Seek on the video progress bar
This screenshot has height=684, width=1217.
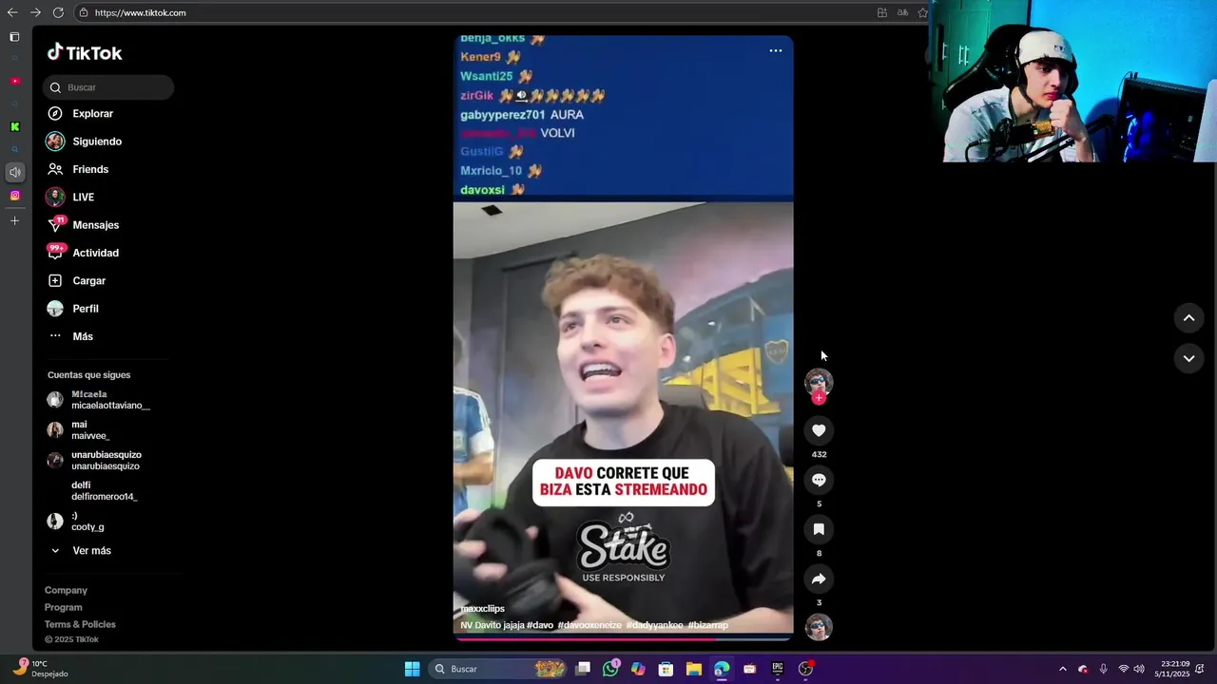(x=623, y=638)
